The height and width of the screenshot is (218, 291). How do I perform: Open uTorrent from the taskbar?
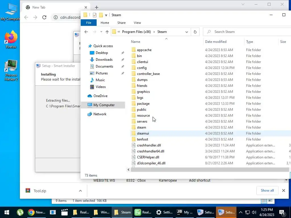tap(20, 212)
